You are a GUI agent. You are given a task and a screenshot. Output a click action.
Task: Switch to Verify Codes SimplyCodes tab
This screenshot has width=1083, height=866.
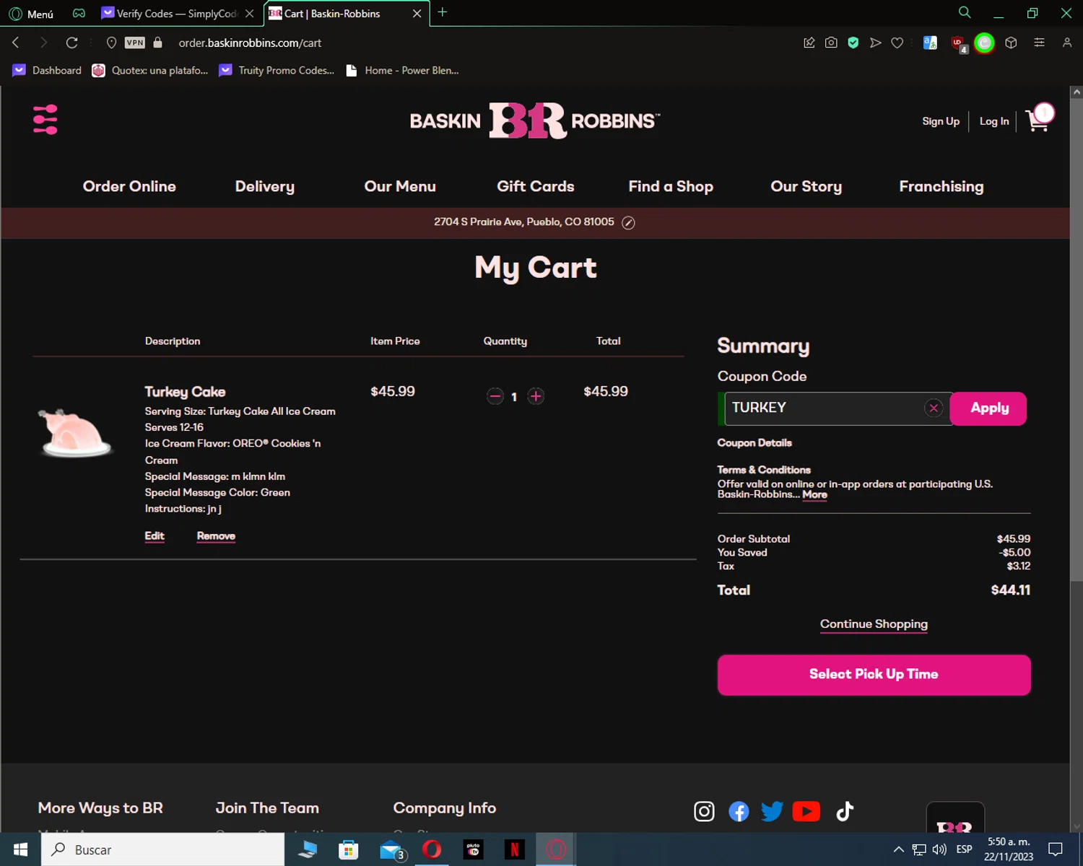pos(177,14)
